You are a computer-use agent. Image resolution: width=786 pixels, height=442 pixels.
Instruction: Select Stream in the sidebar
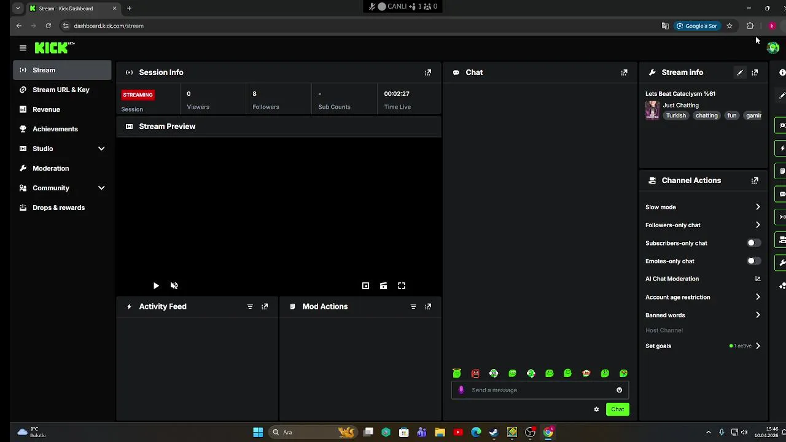62,70
